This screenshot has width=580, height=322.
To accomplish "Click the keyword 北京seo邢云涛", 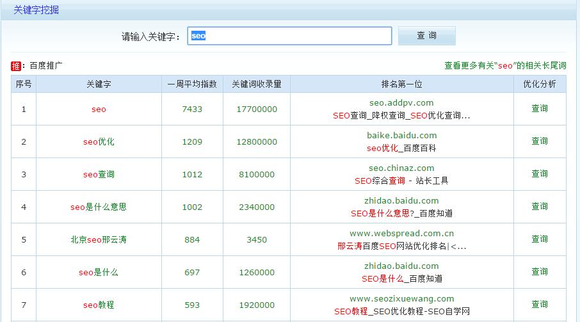I will (99, 240).
